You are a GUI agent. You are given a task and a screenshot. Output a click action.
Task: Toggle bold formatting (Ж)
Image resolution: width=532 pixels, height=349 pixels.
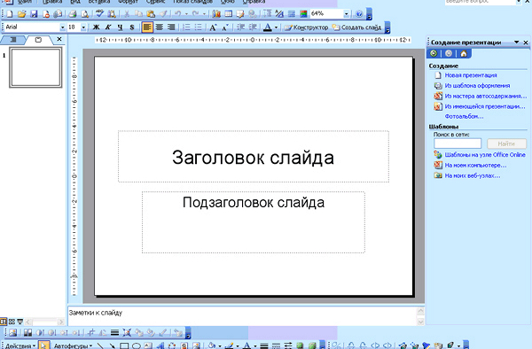tap(97, 27)
